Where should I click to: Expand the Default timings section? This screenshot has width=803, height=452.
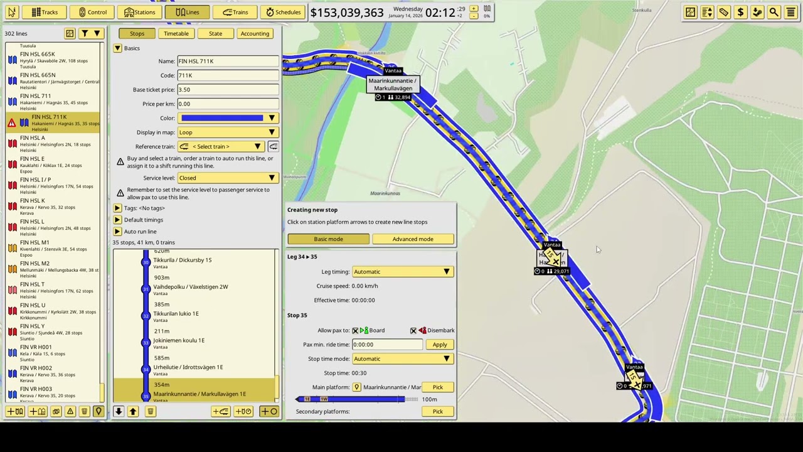[117, 220]
